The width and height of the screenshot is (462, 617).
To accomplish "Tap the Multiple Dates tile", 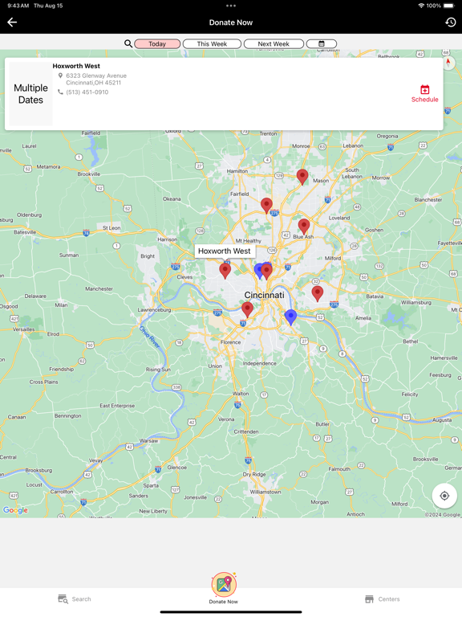I will tap(30, 94).
